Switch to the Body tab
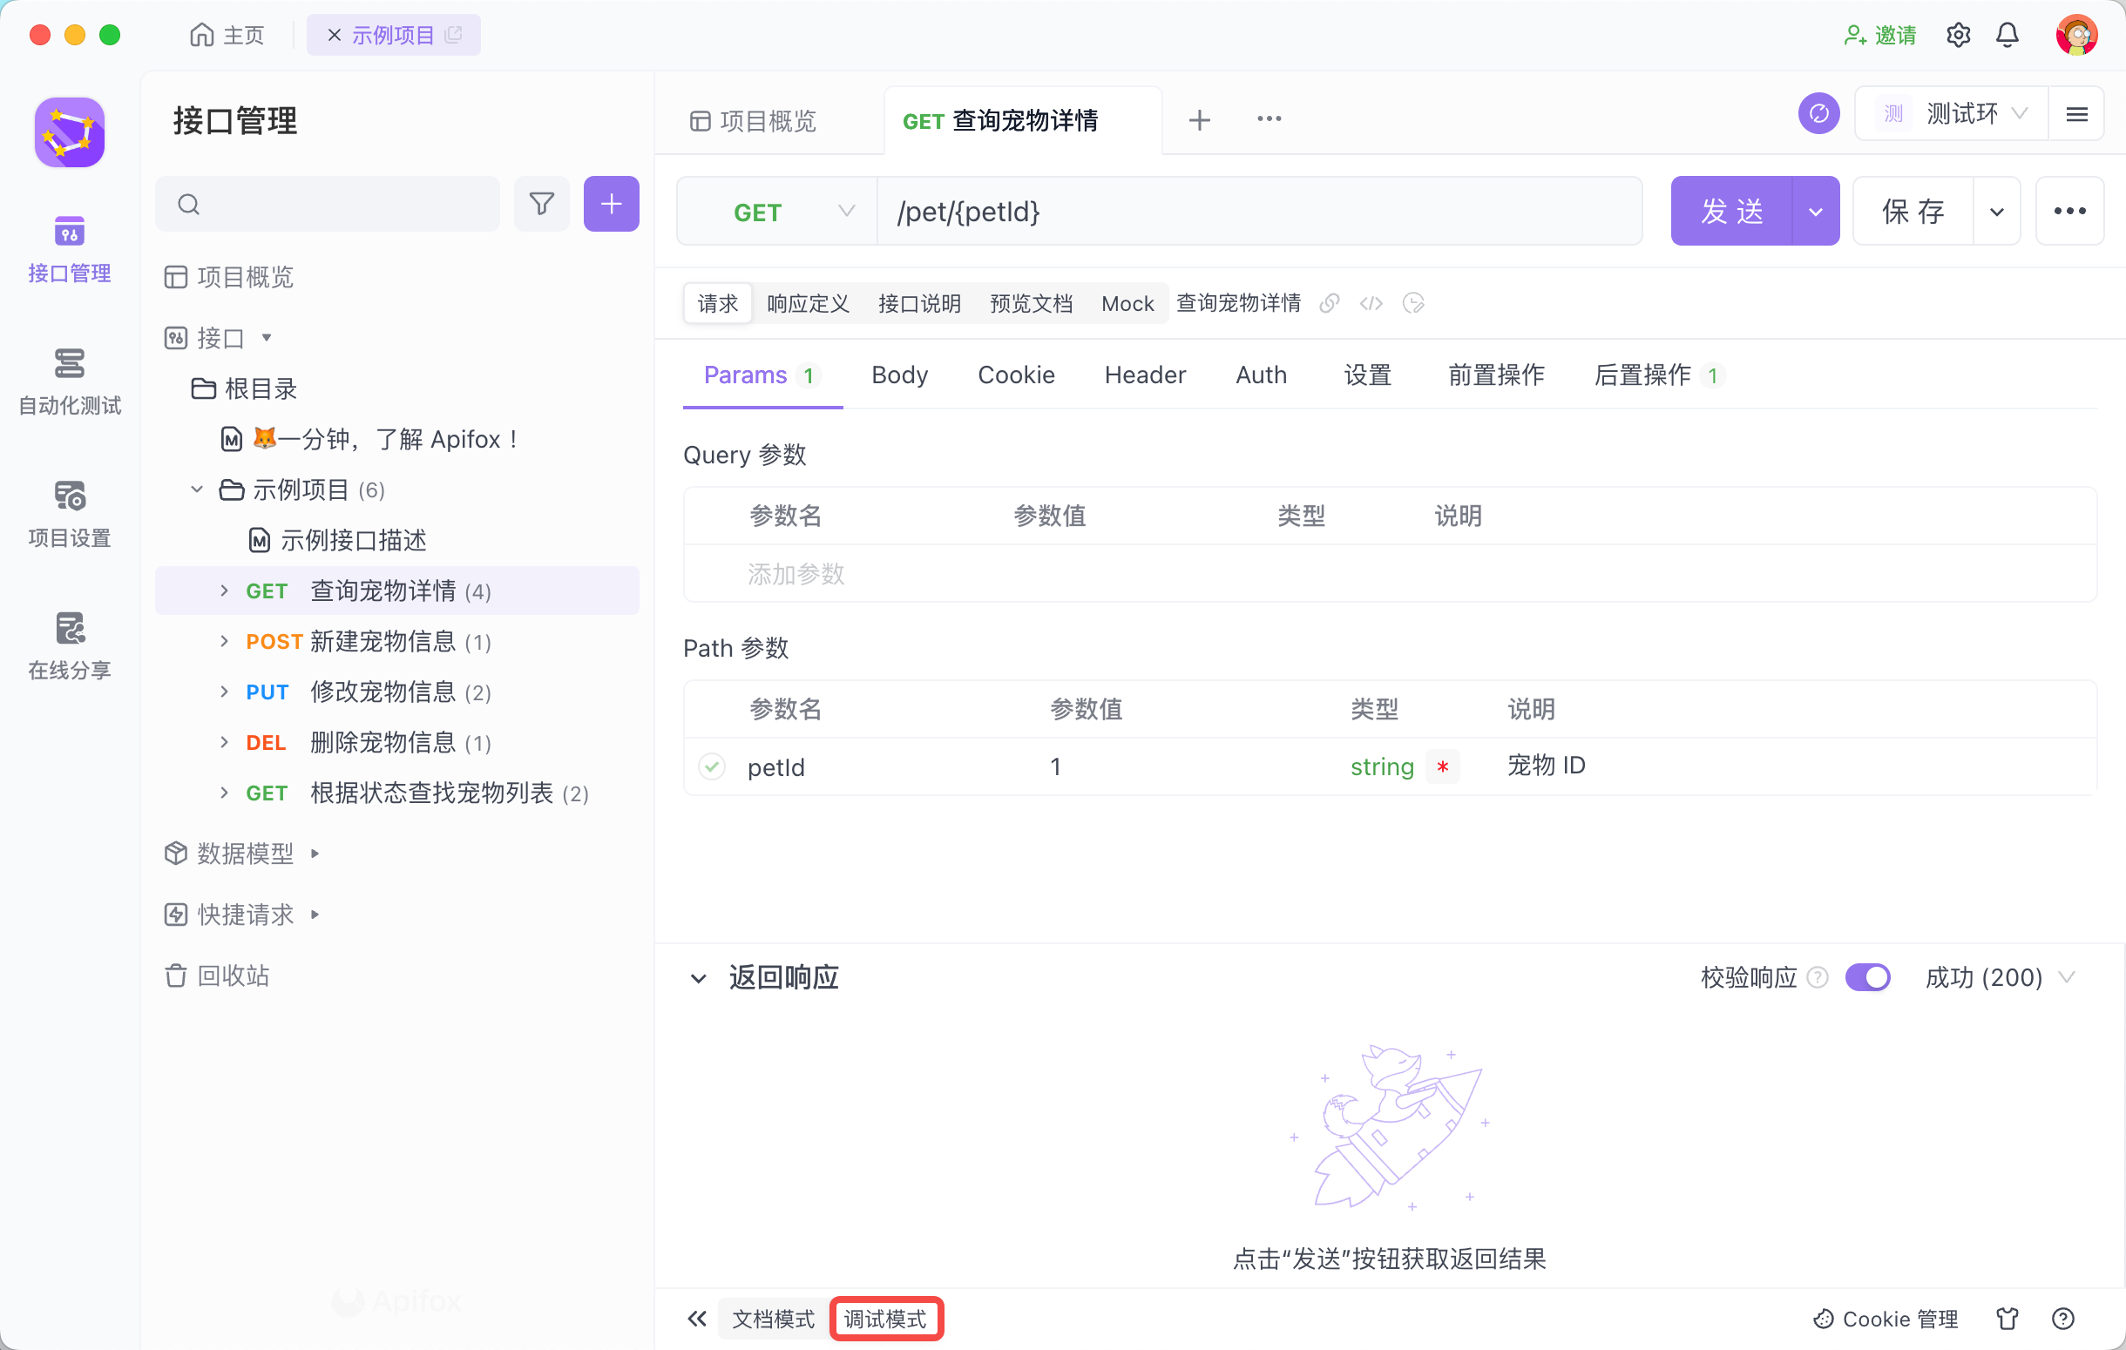Image resolution: width=2126 pixels, height=1350 pixels. click(x=899, y=375)
